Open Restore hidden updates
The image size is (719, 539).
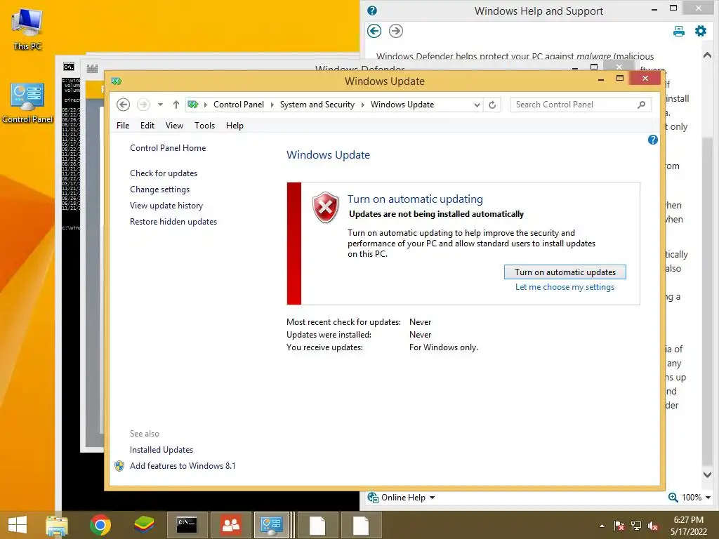click(x=173, y=221)
